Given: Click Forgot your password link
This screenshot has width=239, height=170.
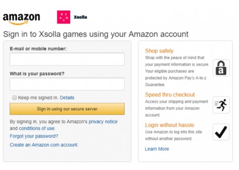Looking at the screenshot, I should 34,136.
